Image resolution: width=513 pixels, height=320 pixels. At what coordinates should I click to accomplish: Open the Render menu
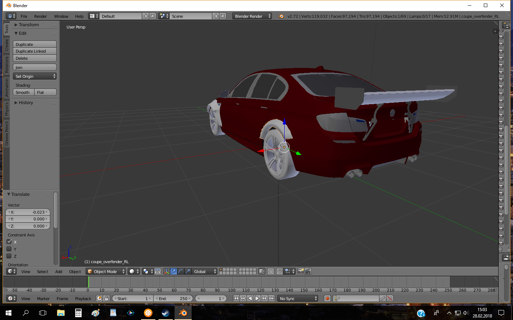click(x=40, y=16)
